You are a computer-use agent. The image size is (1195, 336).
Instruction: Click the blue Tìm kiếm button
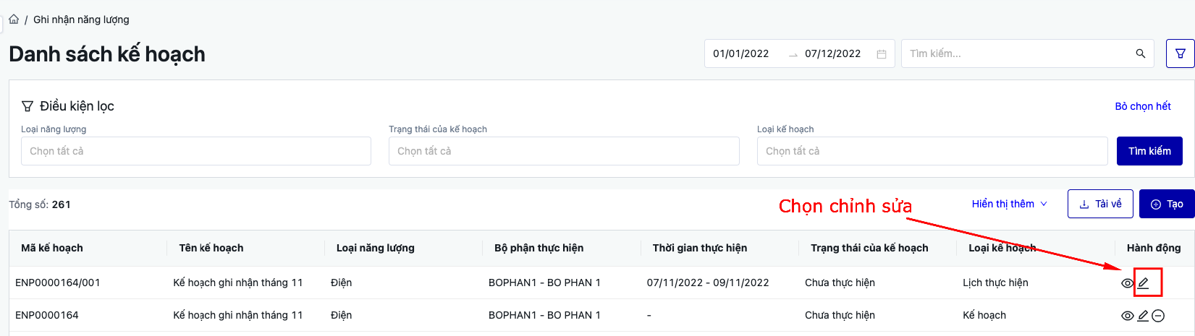pos(1149,151)
